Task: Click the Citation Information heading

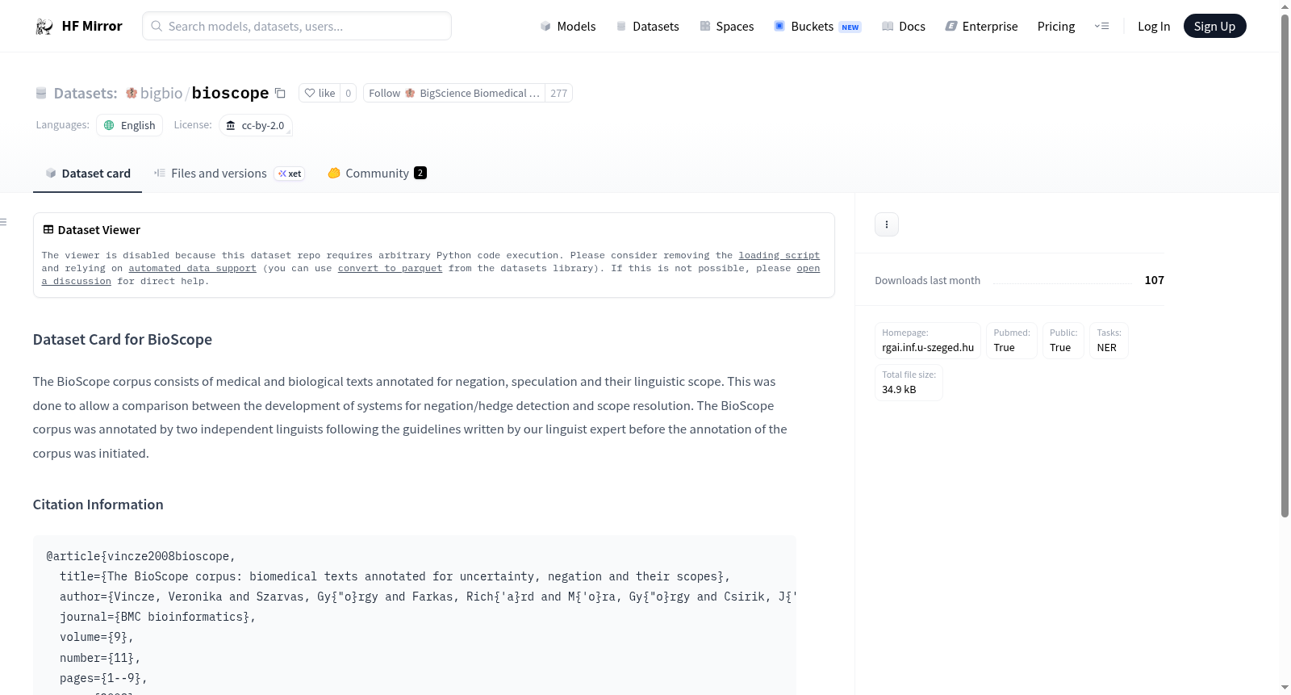Action: coord(98,505)
